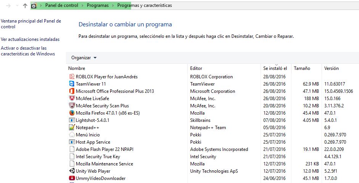The image size is (359, 183).
Task: Click the UmmyVideoDownloader red icon
Action: [x=72, y=178]
